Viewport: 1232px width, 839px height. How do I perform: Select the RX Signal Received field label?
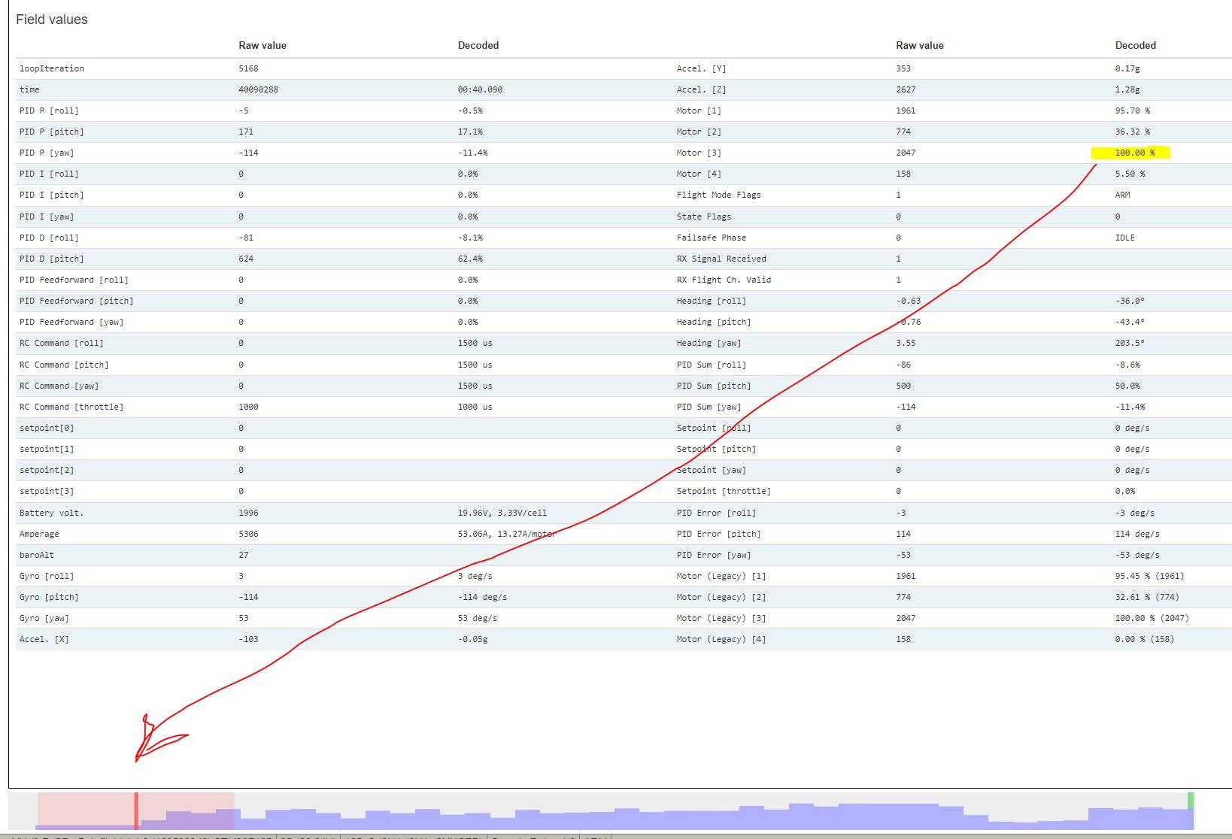click(721, 259)
